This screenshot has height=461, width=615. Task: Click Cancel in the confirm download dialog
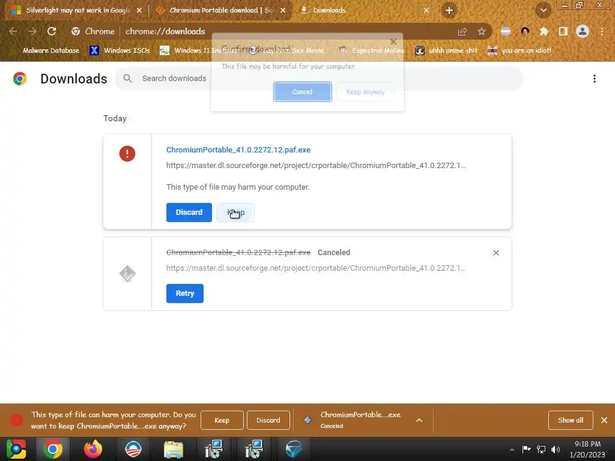(303, 92)
